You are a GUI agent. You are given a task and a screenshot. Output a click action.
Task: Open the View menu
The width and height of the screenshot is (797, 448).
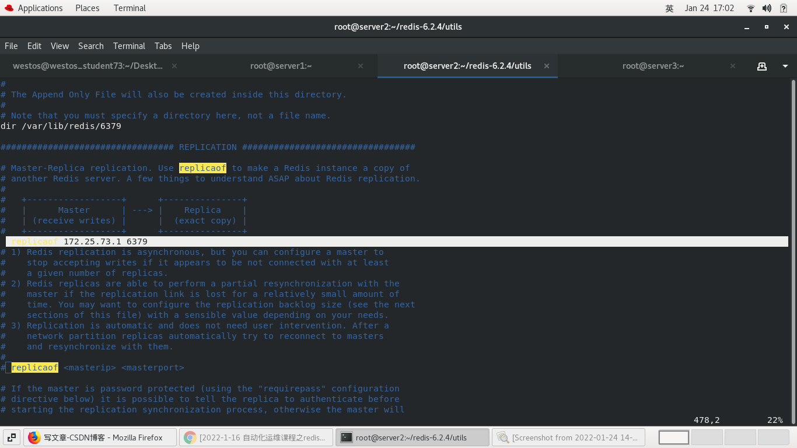point(60,46)
